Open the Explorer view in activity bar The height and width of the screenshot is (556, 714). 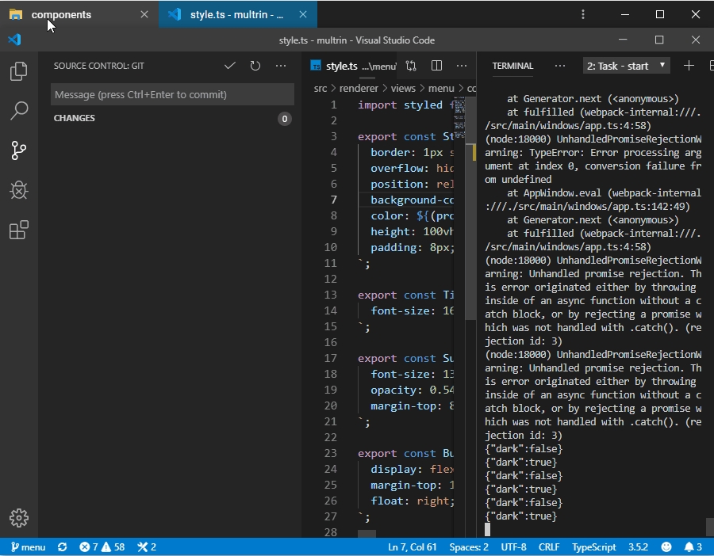19,72
